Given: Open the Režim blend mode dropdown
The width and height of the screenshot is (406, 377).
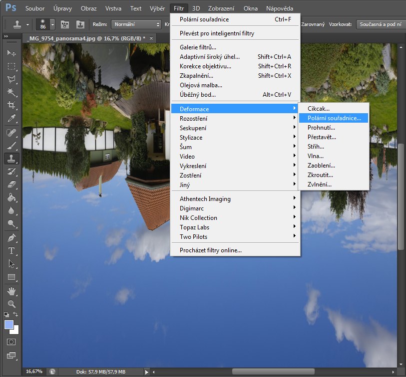Looking at the screenshot, I should [135, 24].
